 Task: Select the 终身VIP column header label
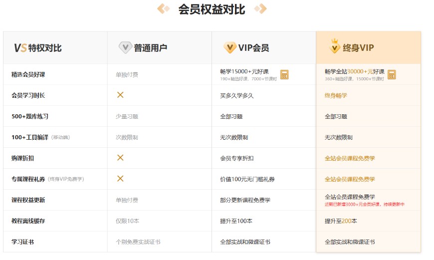(x=358, y=48)
